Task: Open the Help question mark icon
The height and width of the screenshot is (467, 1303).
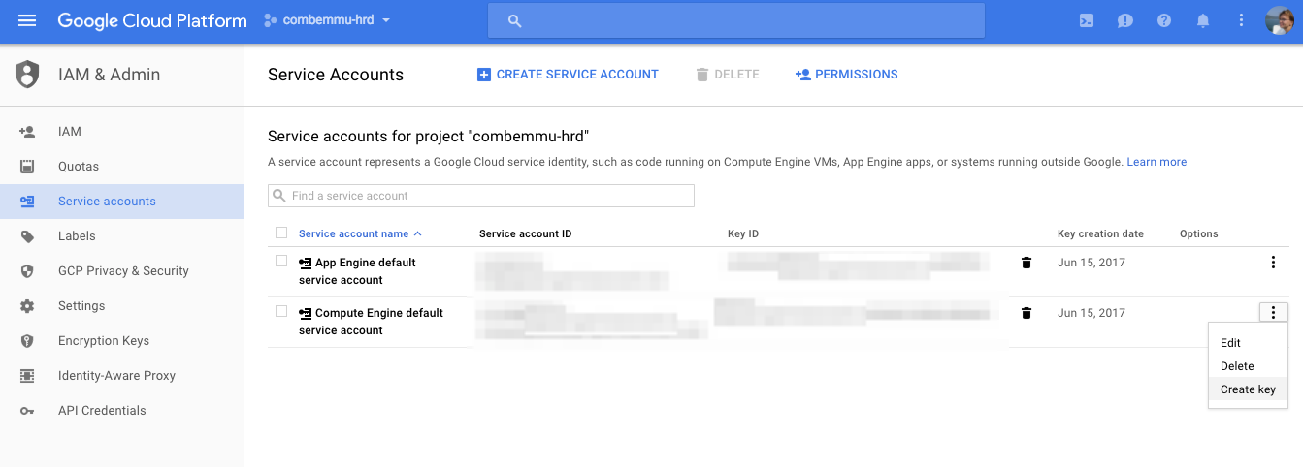Action: point(1164,20)
